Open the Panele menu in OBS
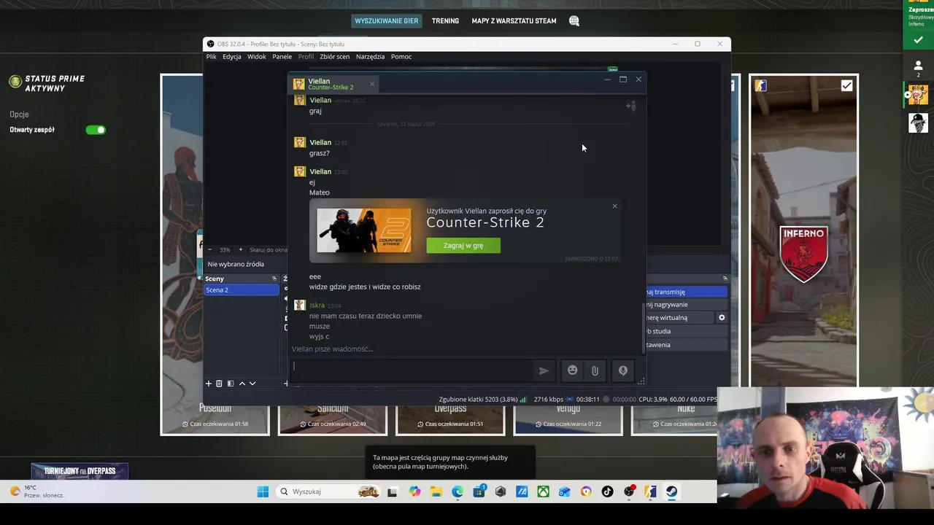This screenshot has width=934, height=525. click(282, 57)
